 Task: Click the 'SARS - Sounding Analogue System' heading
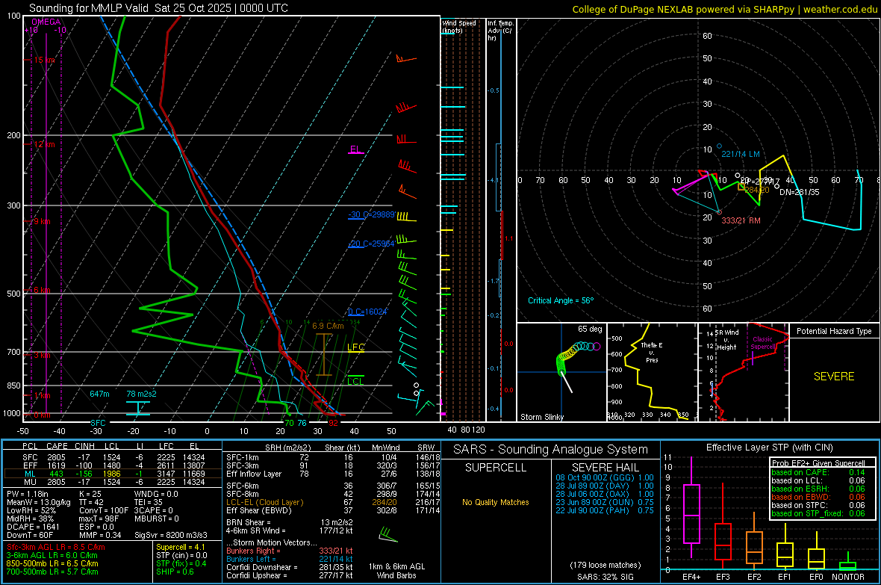(551, 450)
